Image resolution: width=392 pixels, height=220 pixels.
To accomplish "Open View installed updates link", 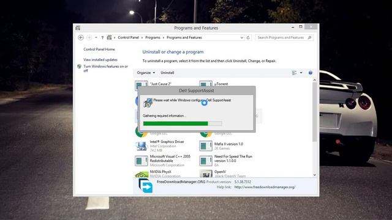I will pyautogui.click(x=100, y=60).
